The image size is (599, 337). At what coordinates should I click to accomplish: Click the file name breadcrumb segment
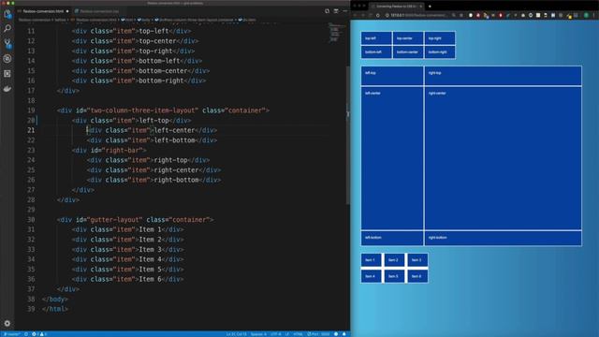tap(94, 20)
